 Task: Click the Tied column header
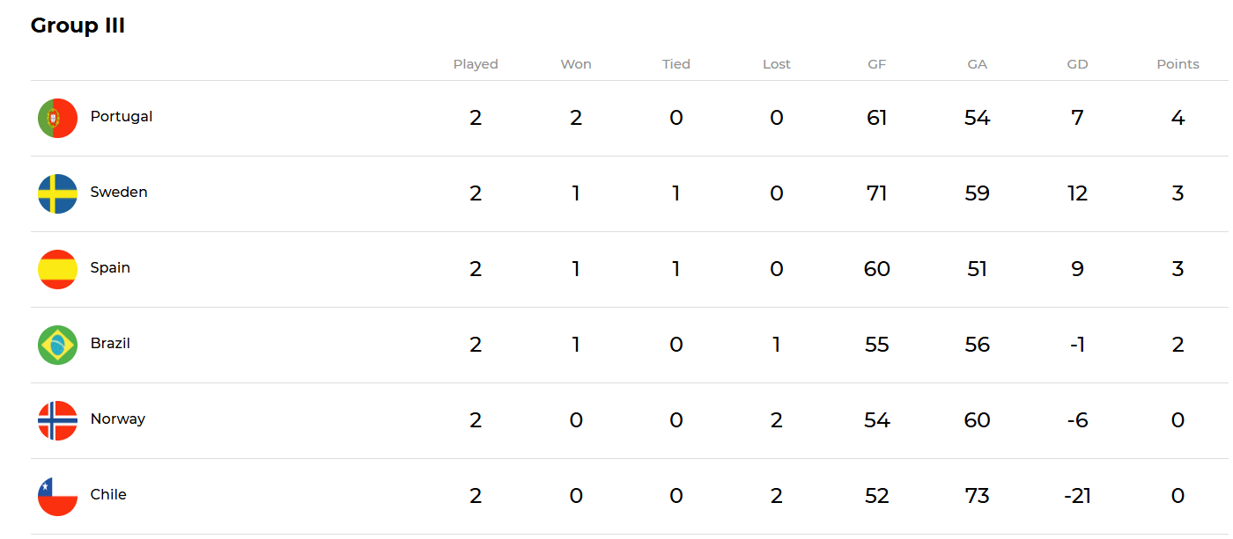(676, 64)
